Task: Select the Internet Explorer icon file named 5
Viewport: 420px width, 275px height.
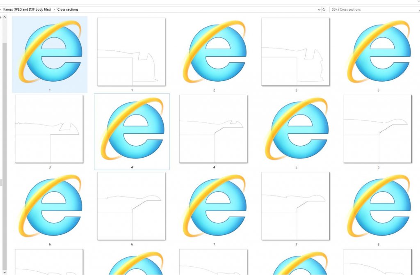Action: (x=297, y=129)
